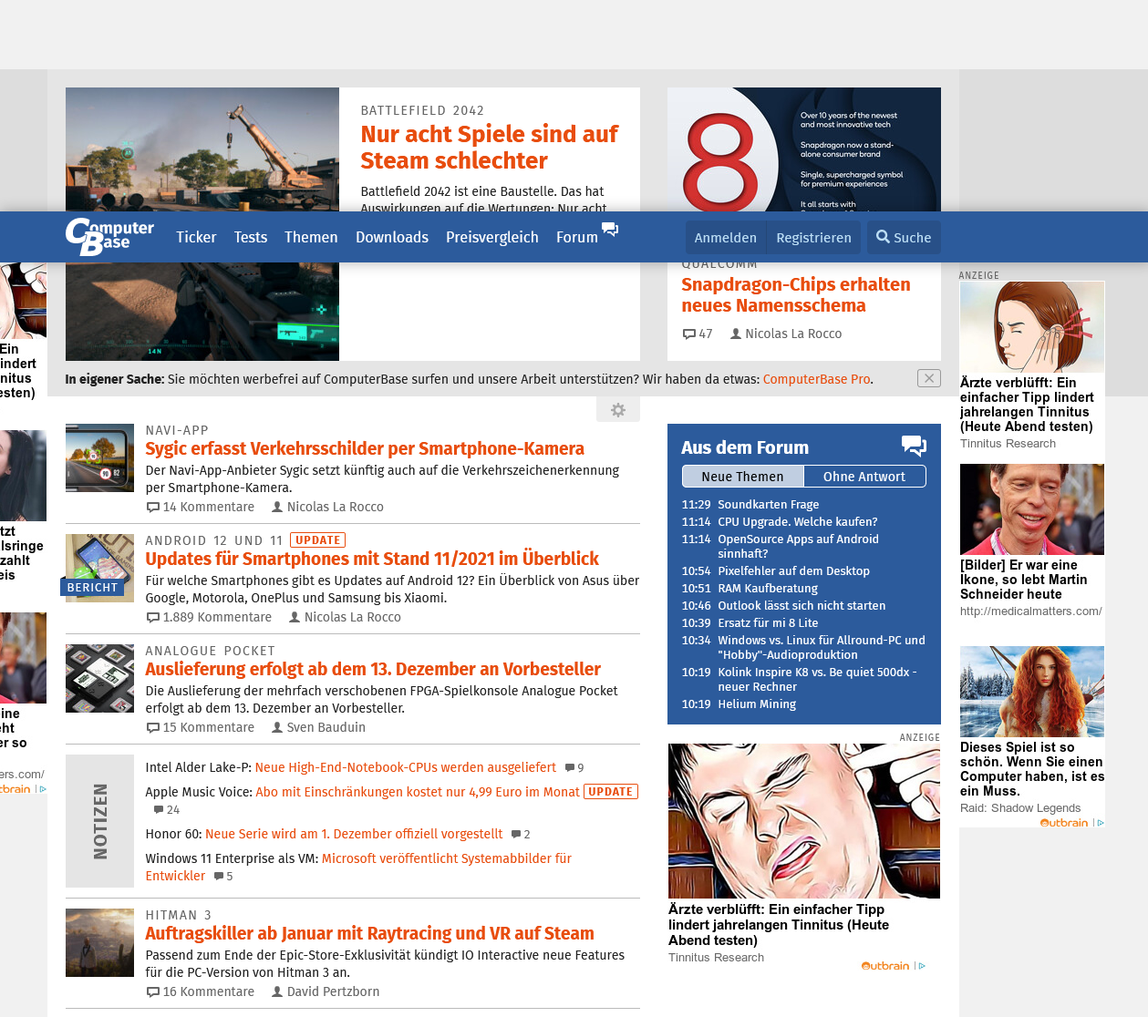Viewport: 1148px width, 1017px height.
Task: Open 'Auslieferung erfolgt ab dem 13. Dezember' article
Action: coord(373,669)
